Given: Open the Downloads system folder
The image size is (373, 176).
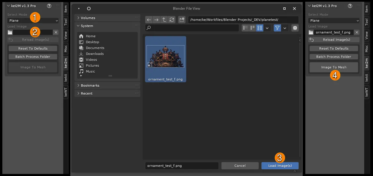Looking at the screenshot, I should tap(95, 54).
